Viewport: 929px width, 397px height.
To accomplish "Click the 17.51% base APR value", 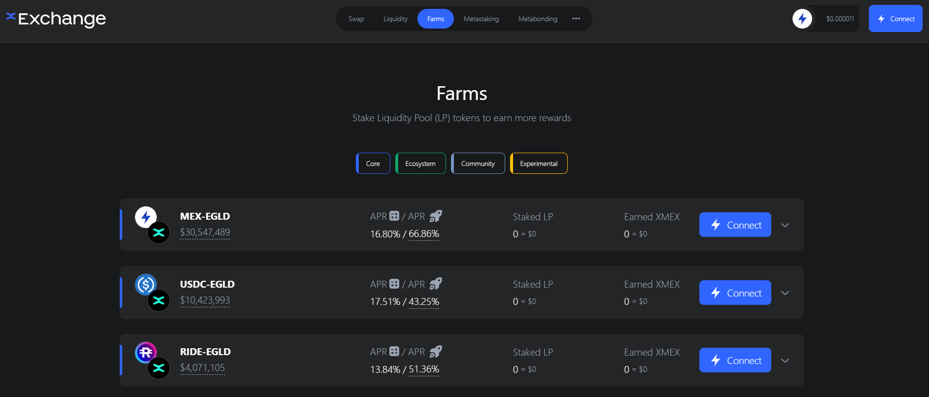I will point(385,301).
